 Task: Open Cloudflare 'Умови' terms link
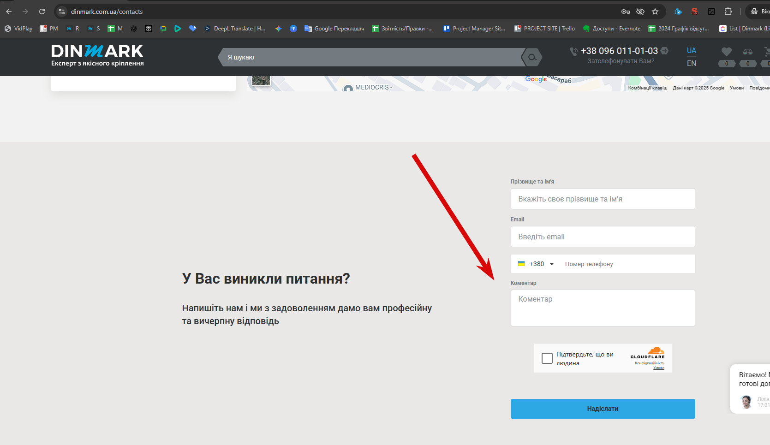coord(659,368)
